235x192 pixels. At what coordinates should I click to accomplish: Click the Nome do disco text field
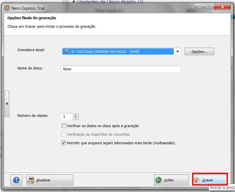(x=121, y=69)
